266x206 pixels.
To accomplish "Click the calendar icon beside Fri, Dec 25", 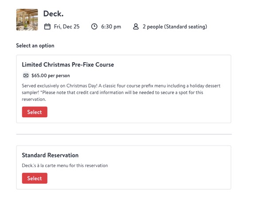I will [47, 27].
